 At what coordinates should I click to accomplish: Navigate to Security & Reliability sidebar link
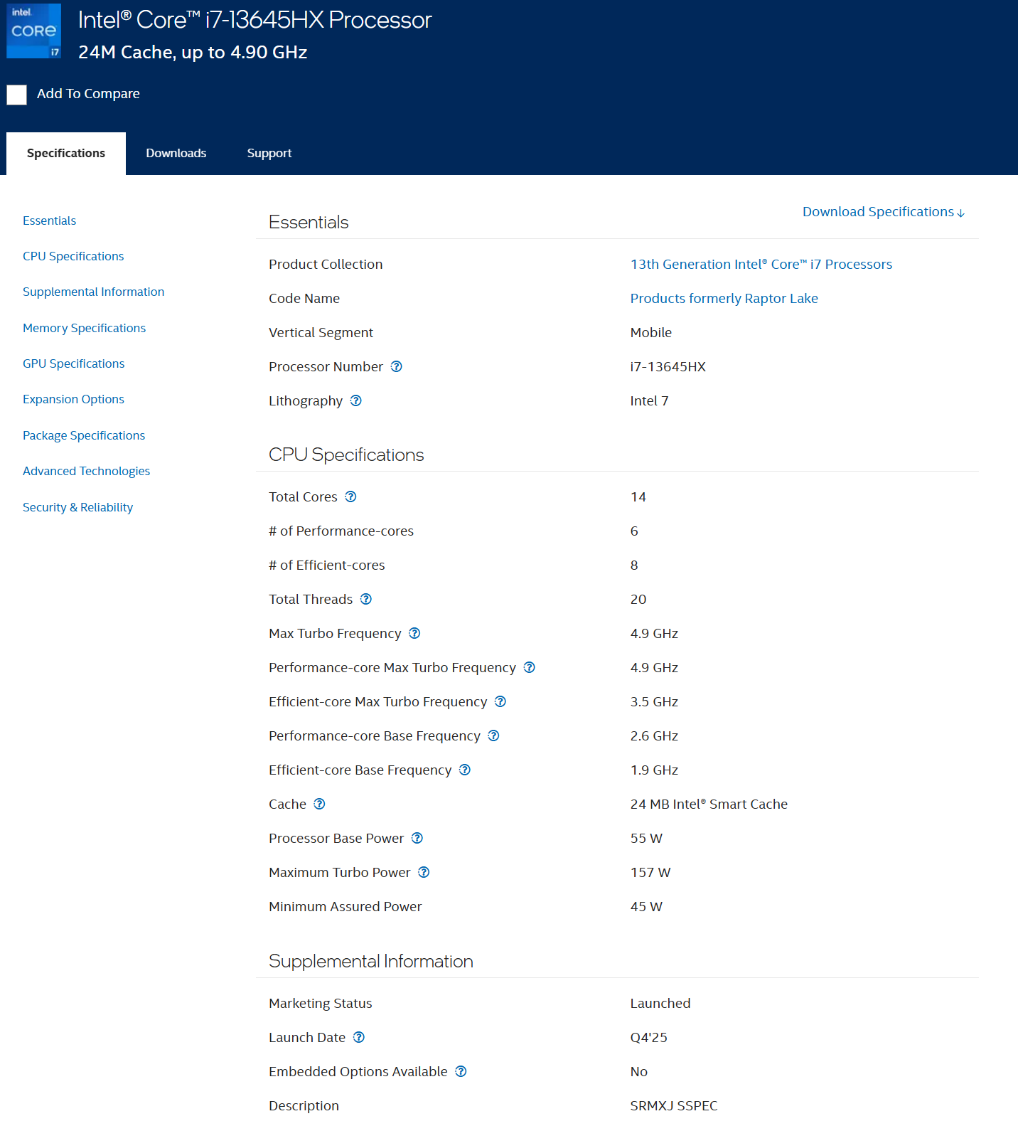(77, 507)
